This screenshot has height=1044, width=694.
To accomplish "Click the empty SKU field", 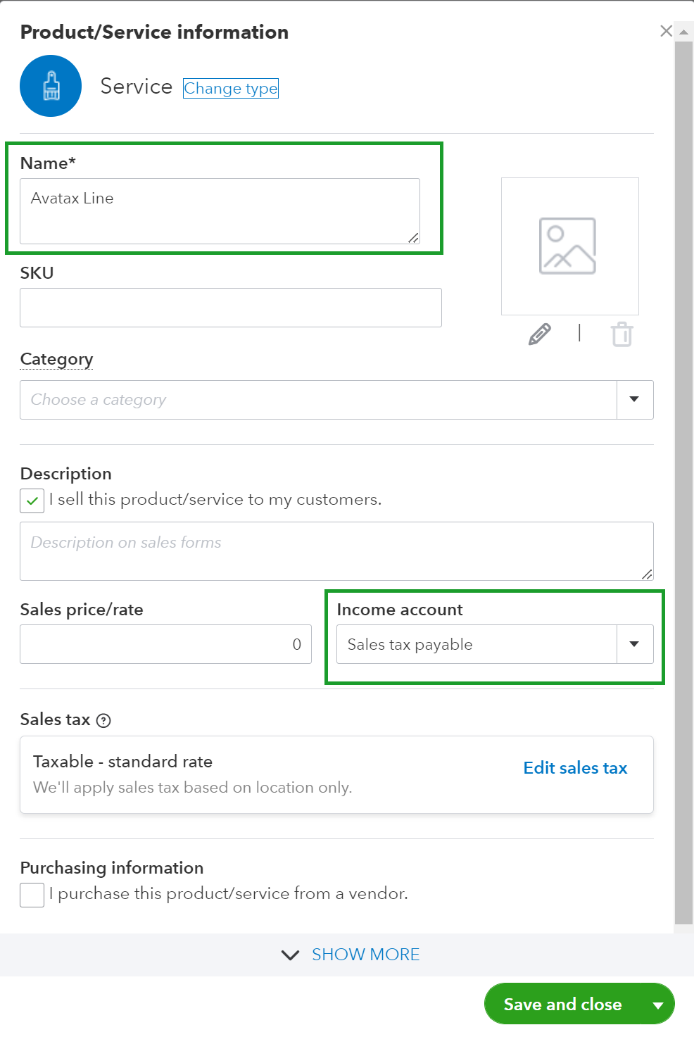I will coord(230,308).
